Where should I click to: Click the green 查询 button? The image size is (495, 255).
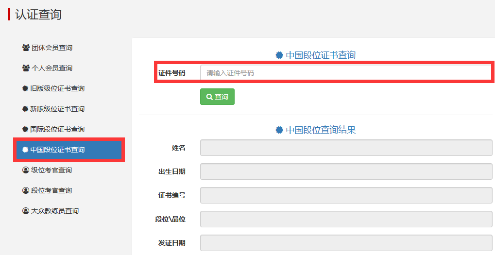(x=217, y=97)
